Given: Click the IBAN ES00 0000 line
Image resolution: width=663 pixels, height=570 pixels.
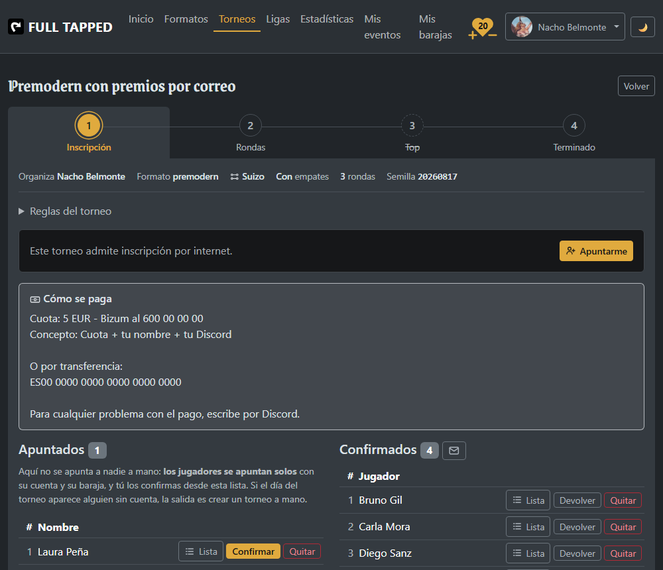Looking at the screenshot, I should click(x=105, y=382).
